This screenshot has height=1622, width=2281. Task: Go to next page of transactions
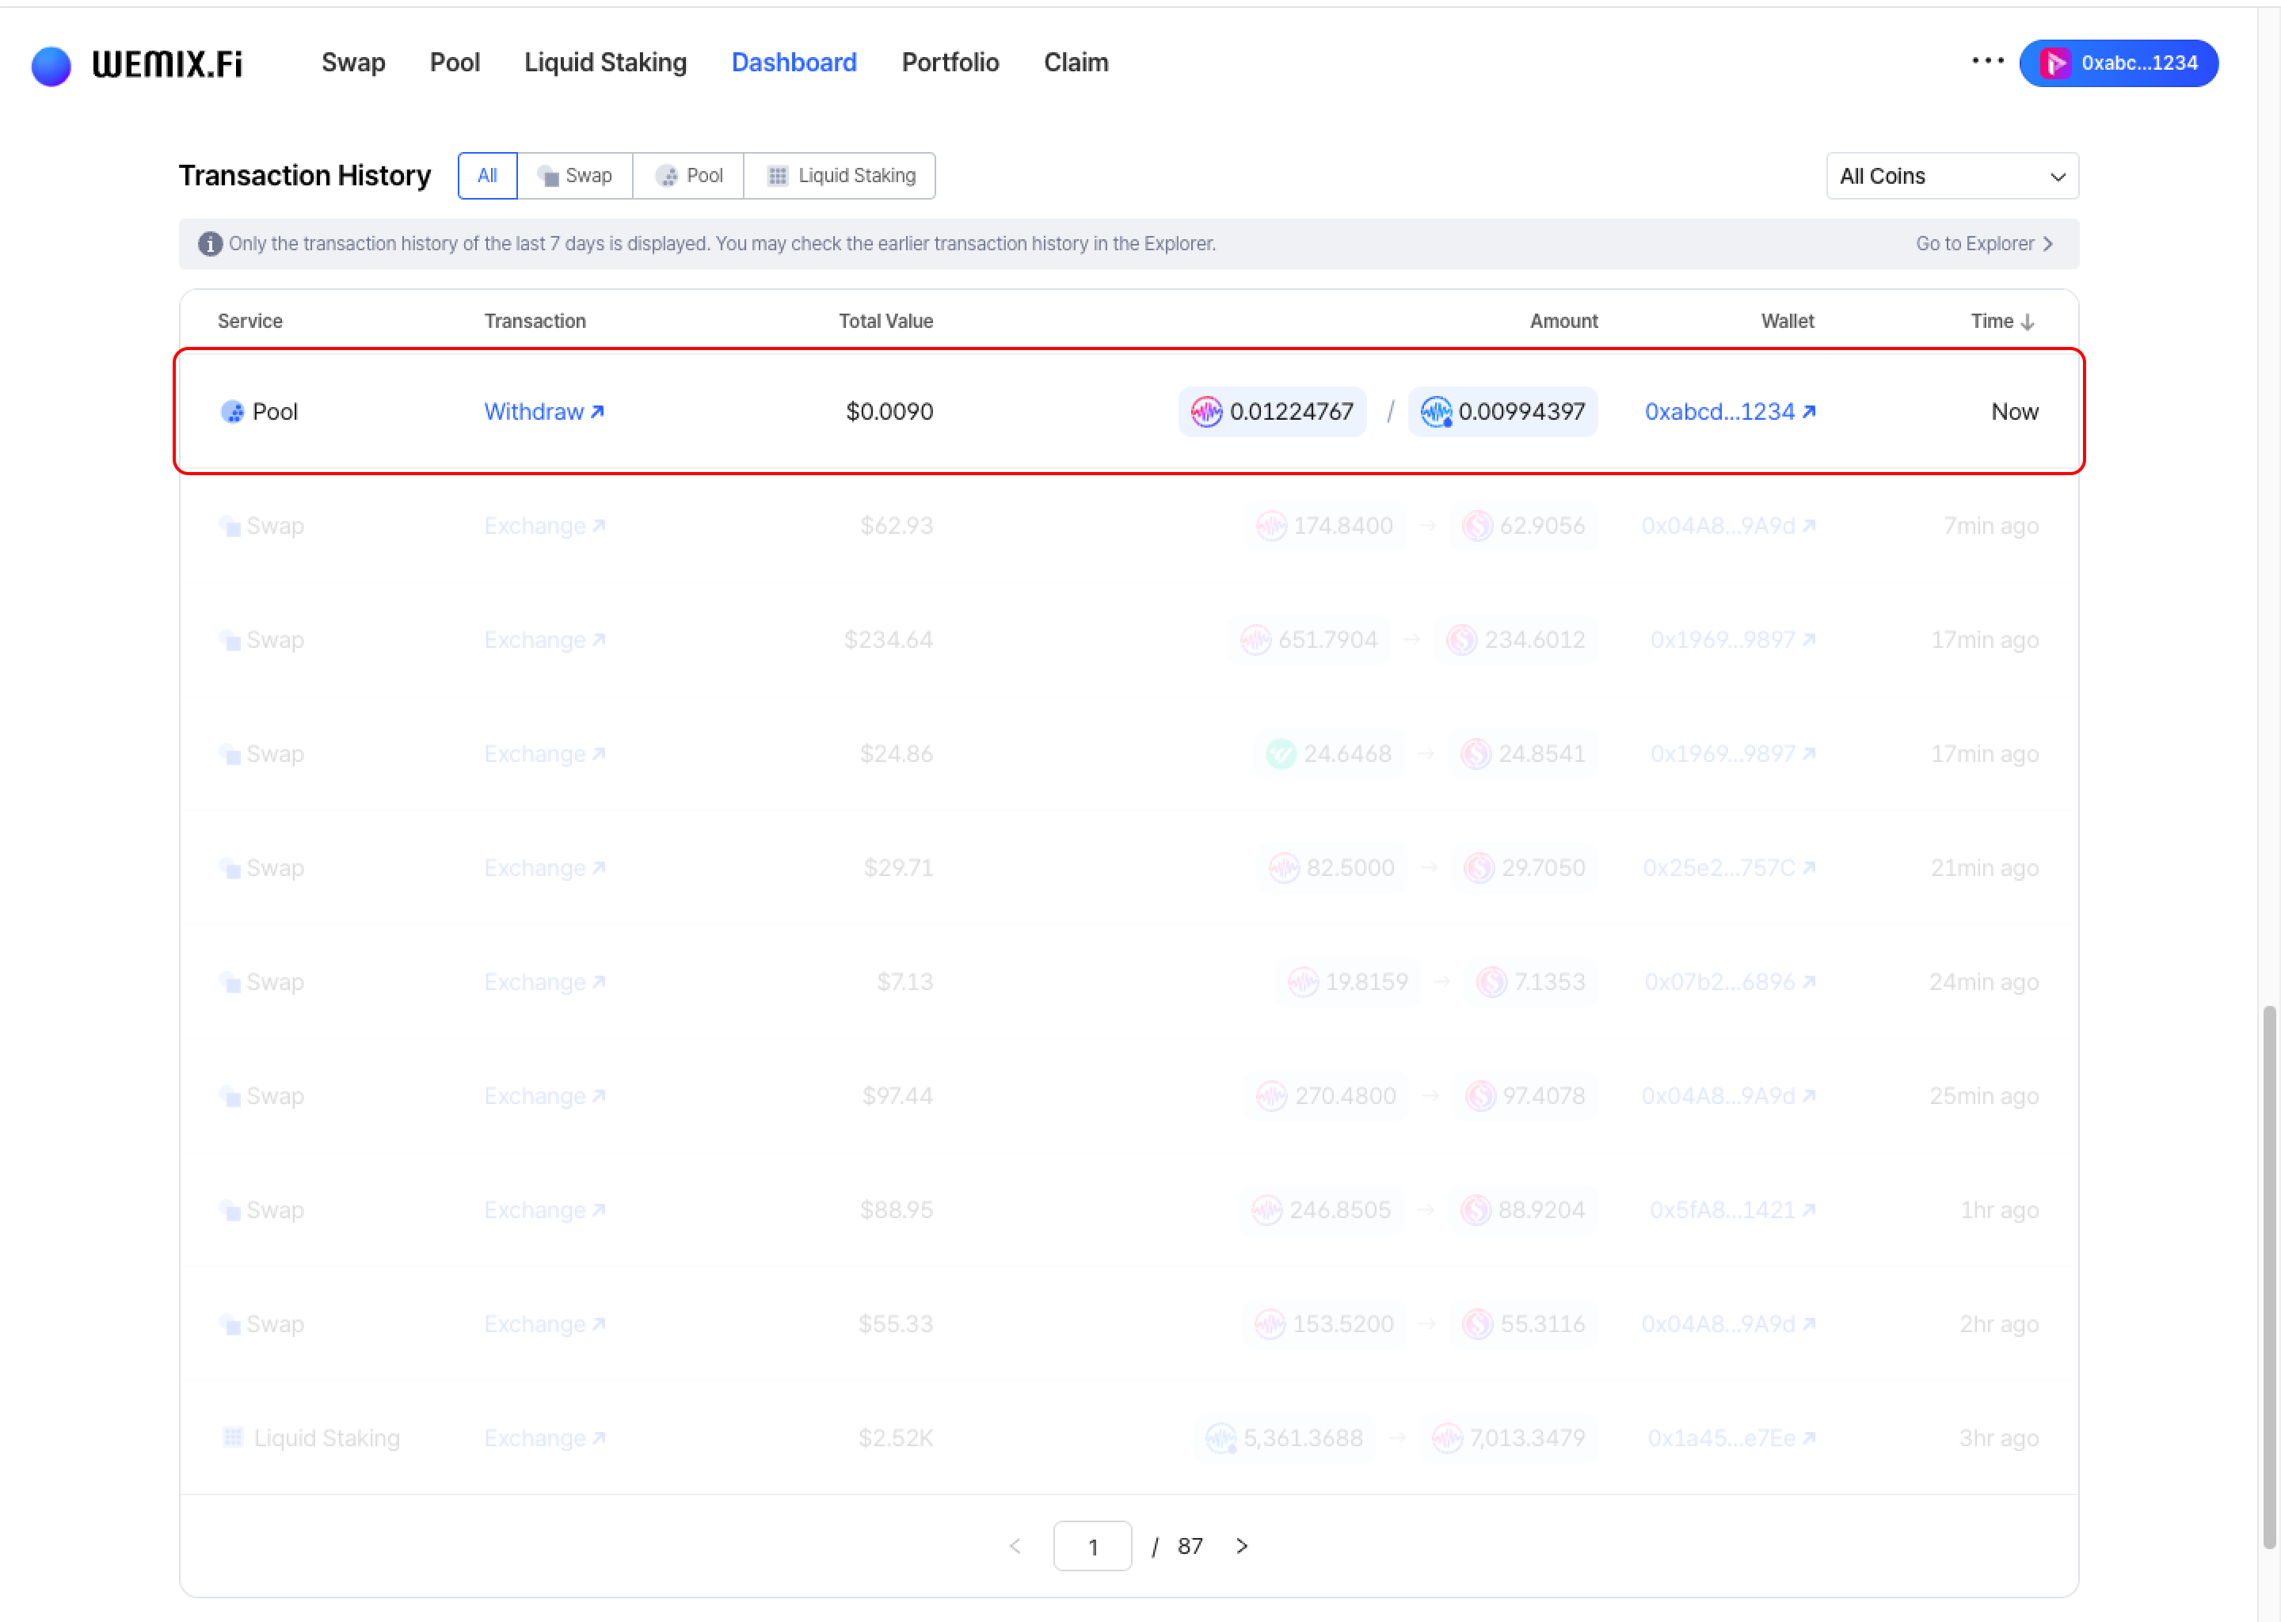click(1241, 1546)
